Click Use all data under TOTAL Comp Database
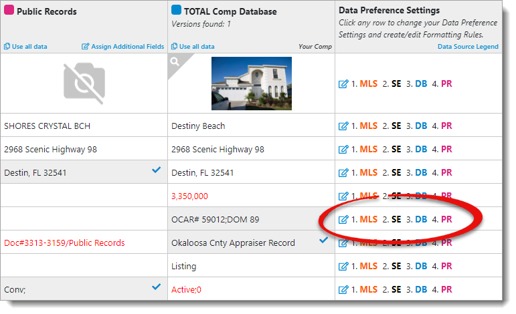 [193, 47]
